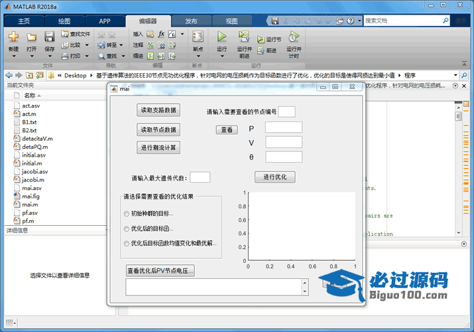474x332 pixels.
Task: Click the smart indent icon
Action: point(150,56)
